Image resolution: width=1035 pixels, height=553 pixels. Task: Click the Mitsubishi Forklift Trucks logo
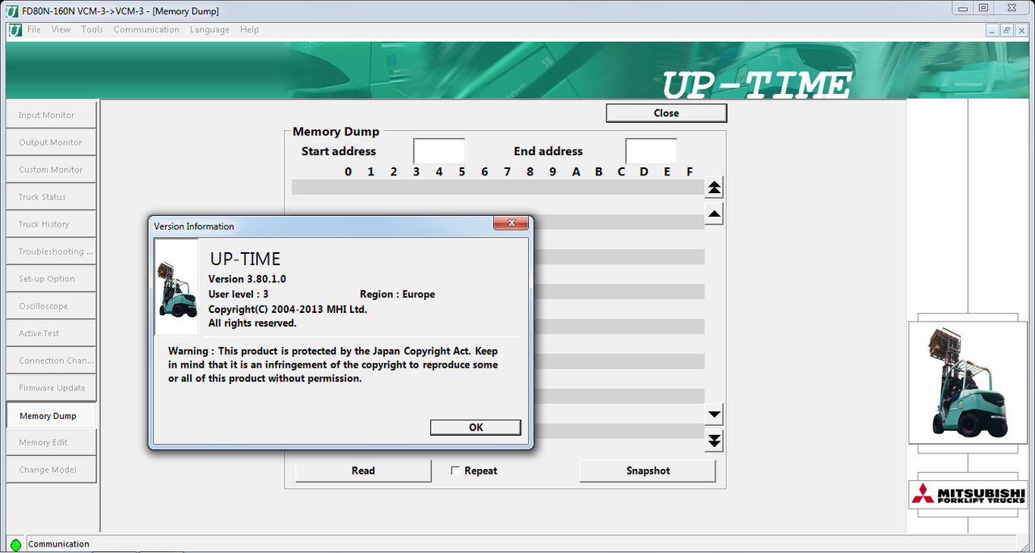coord(968,494)
